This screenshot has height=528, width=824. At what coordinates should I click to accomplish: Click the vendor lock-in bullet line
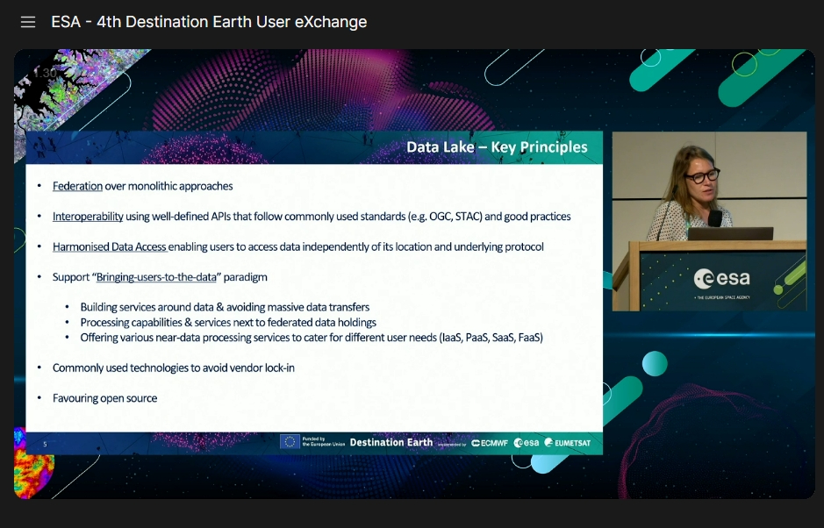click(173, 367)
